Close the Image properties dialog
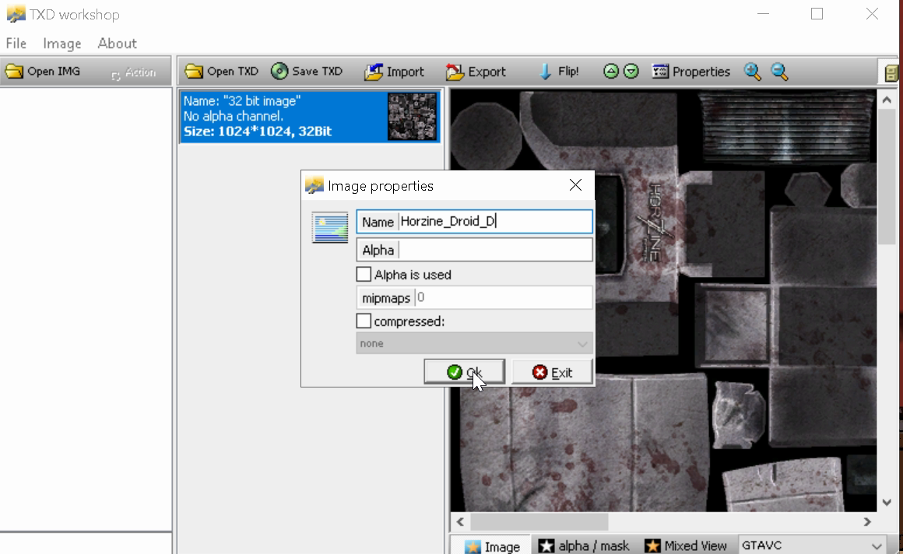The height and width of the screenshot is (554, 903). (x=575, y=185)
